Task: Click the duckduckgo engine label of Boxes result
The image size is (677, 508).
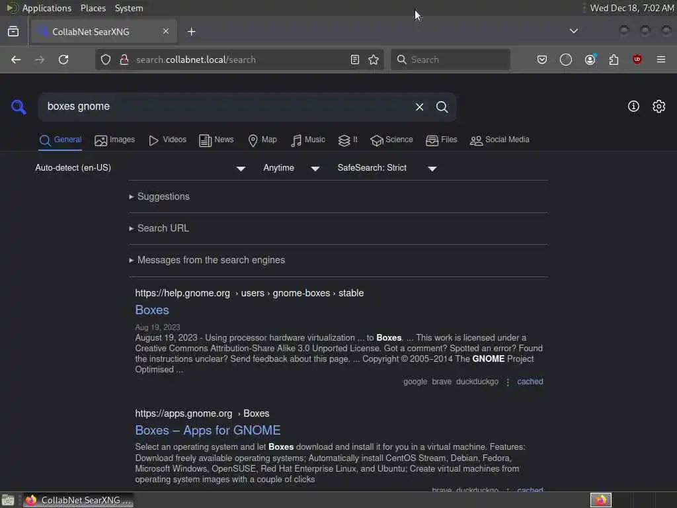Action: click(x=477, y=382)
